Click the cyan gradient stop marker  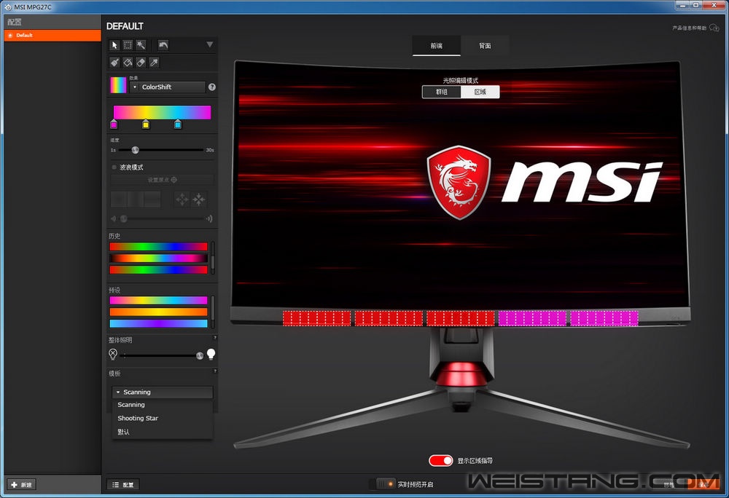(178, 125)
